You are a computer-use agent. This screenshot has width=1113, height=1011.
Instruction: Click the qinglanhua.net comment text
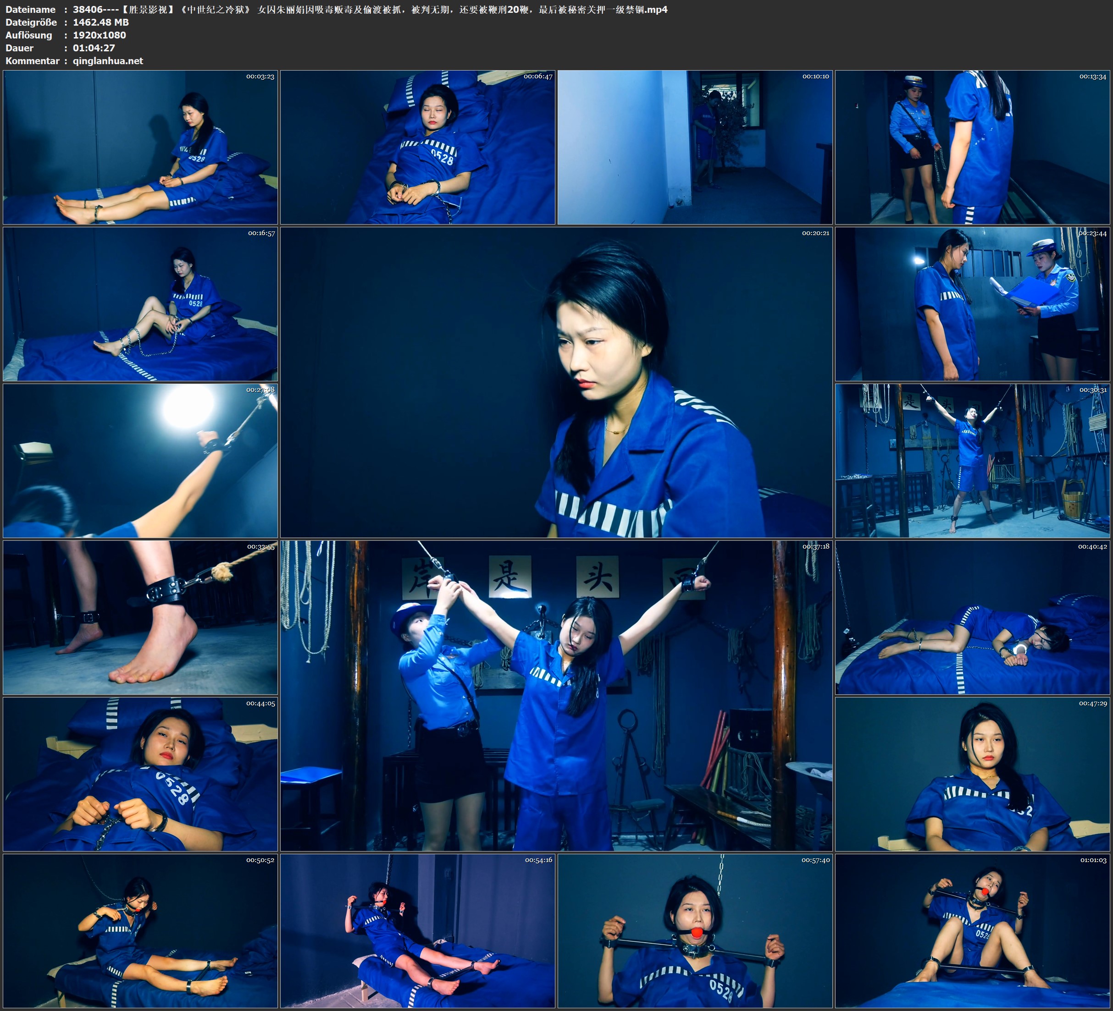108,60
